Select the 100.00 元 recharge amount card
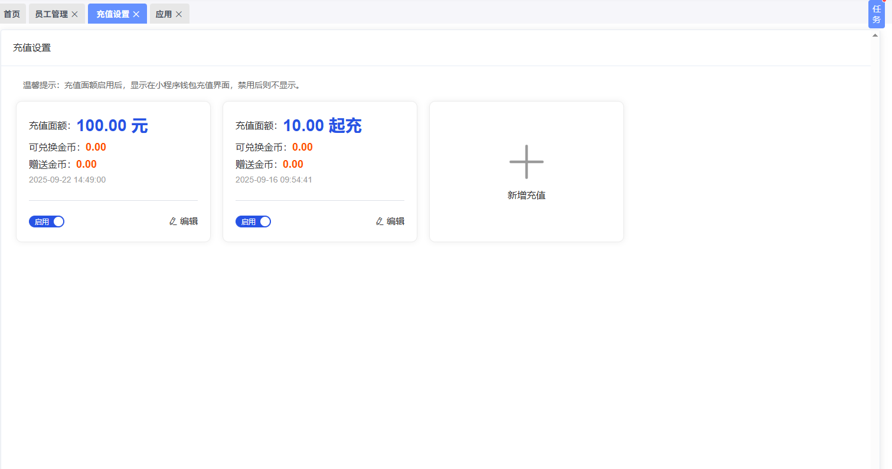The height and width of the screenshot is (469, 892). pos(113,172)
